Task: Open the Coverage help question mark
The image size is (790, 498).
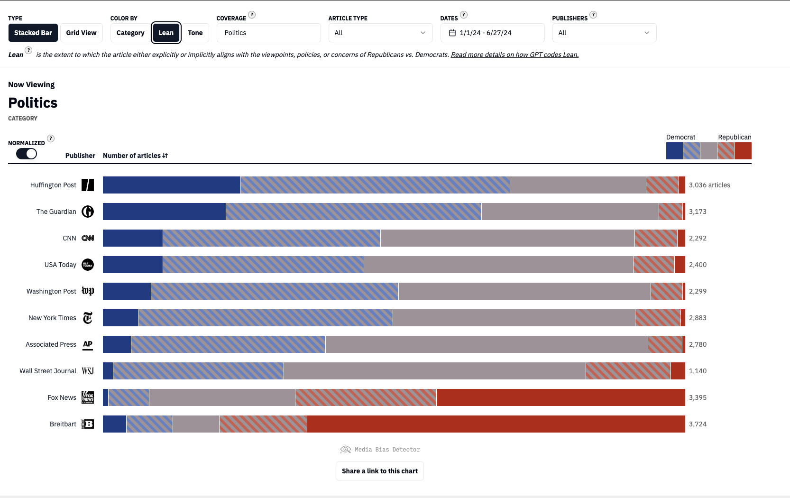Action: tap(252, 15)
